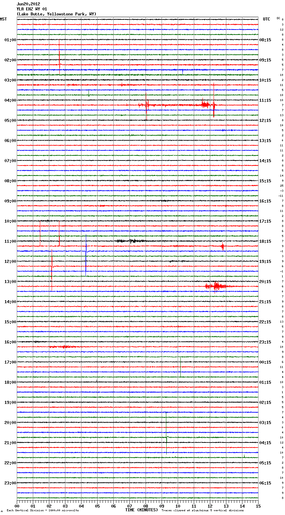Click the 11:15 UTC time label
Image resolution: width=285 pixels, height=515 pixels.
(265, 100)
